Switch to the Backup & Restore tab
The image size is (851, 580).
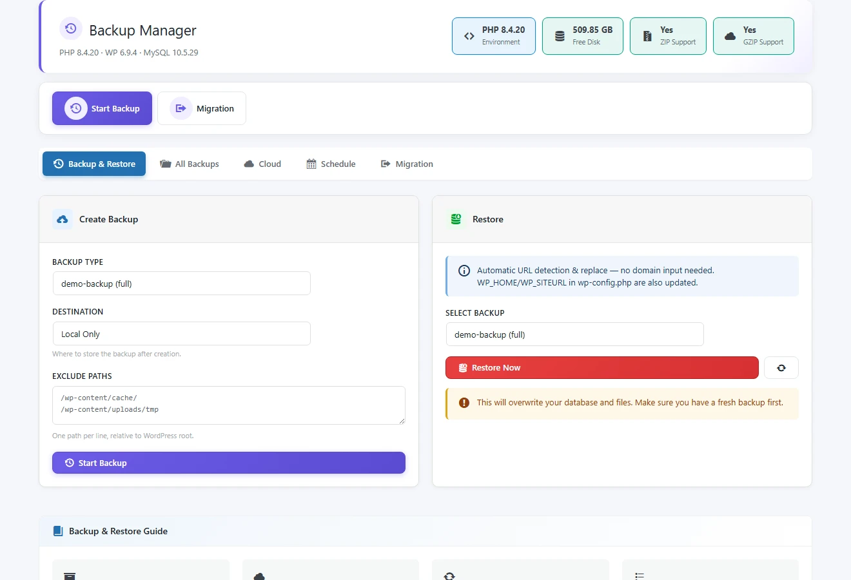coord(94,164)
